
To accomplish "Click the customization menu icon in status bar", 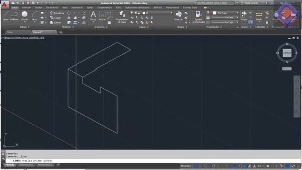I will pyautogui.click(x=298, y=166).
